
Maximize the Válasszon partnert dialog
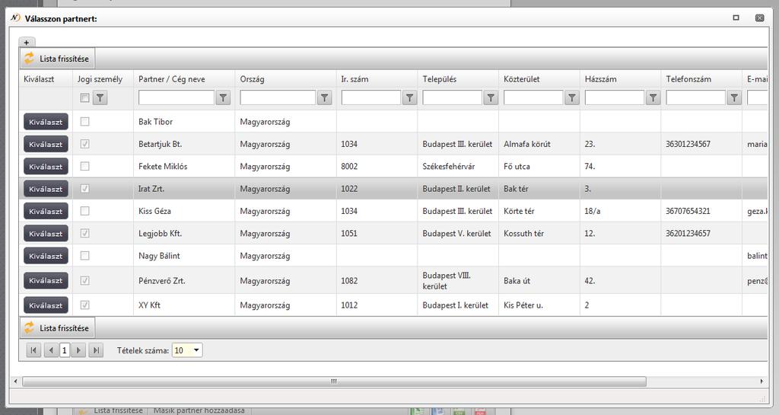click(736, 18)
